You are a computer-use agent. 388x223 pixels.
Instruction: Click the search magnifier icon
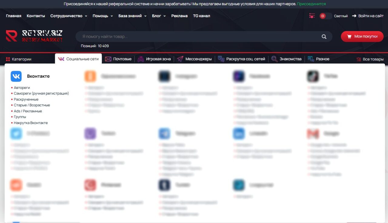[324, 37]
